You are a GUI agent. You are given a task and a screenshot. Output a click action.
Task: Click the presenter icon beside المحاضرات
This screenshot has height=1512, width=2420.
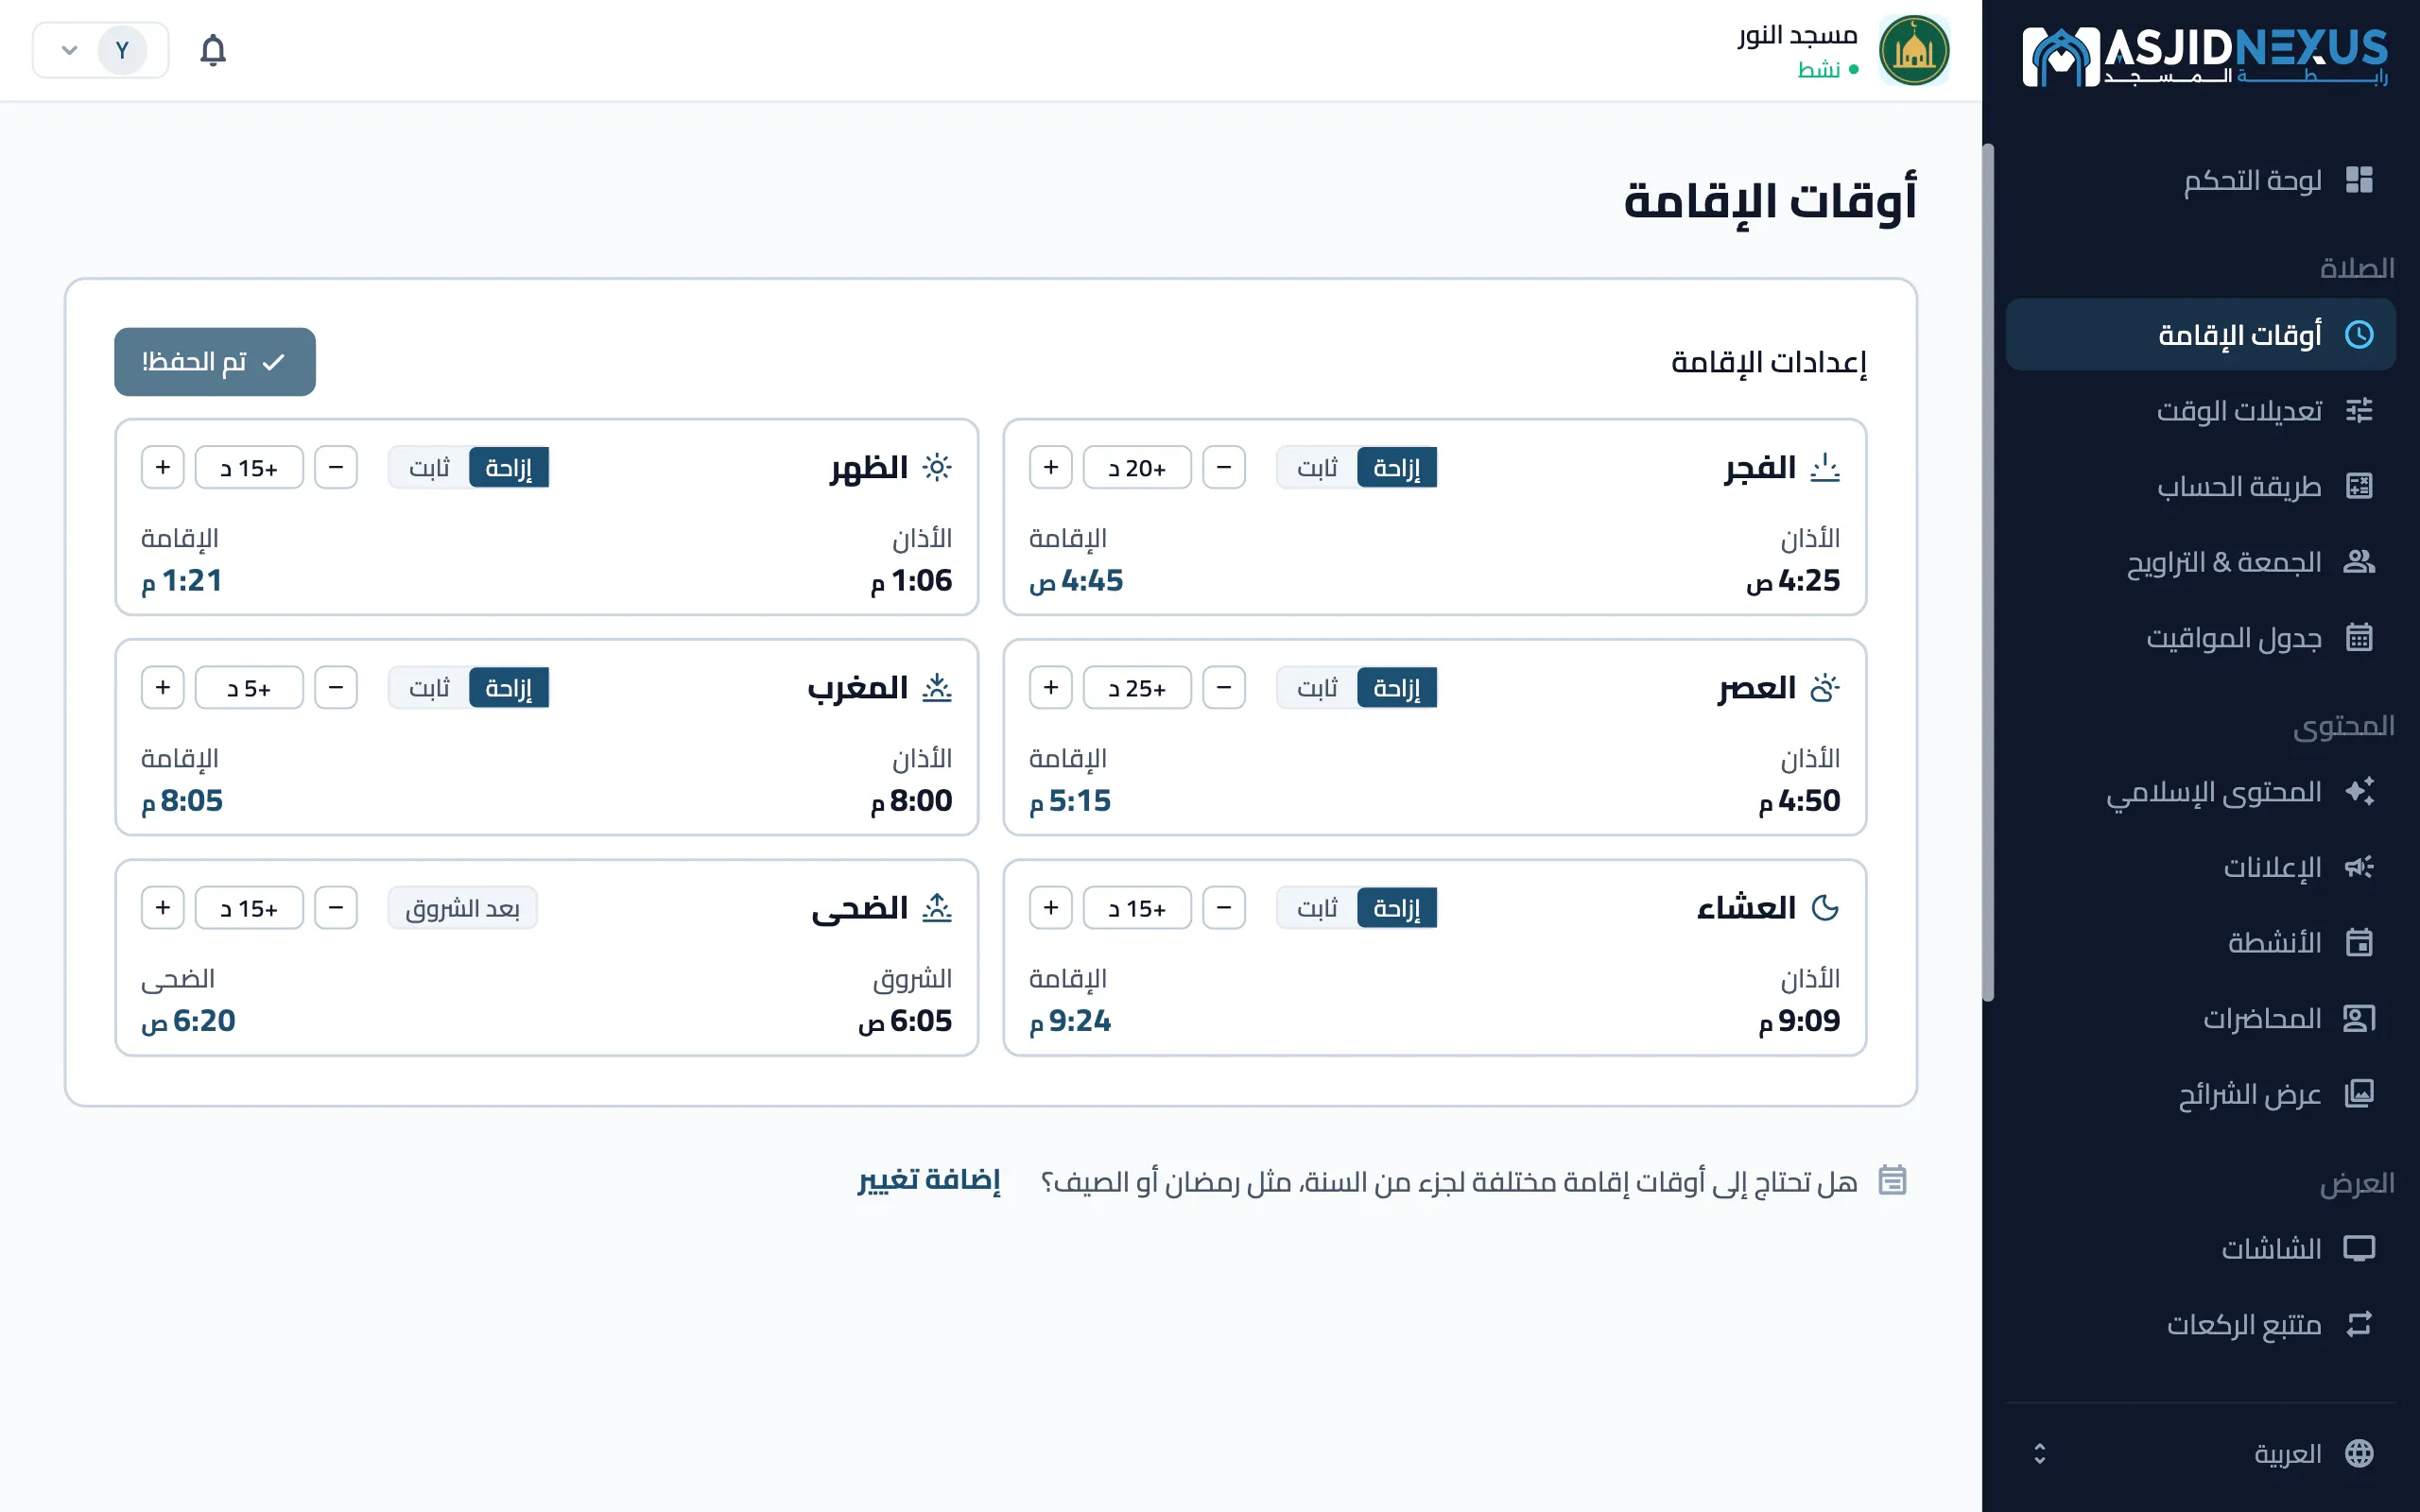click(2359, 1018)
